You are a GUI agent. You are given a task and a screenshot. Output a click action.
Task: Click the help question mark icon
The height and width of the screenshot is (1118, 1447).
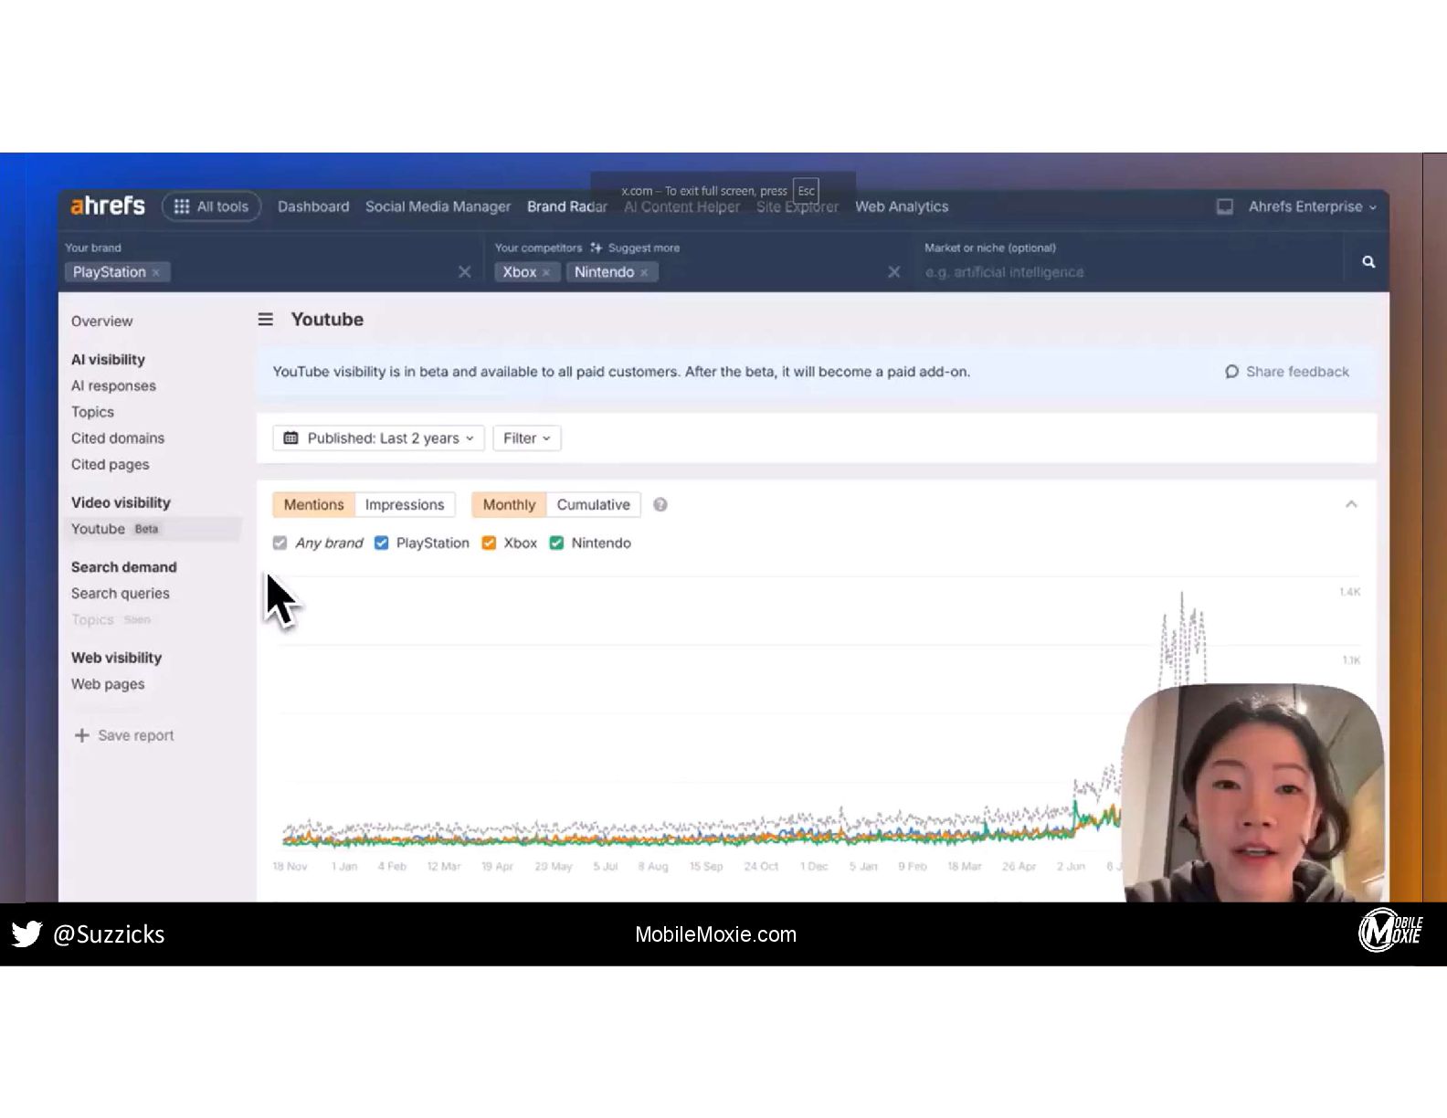point(660,505)
